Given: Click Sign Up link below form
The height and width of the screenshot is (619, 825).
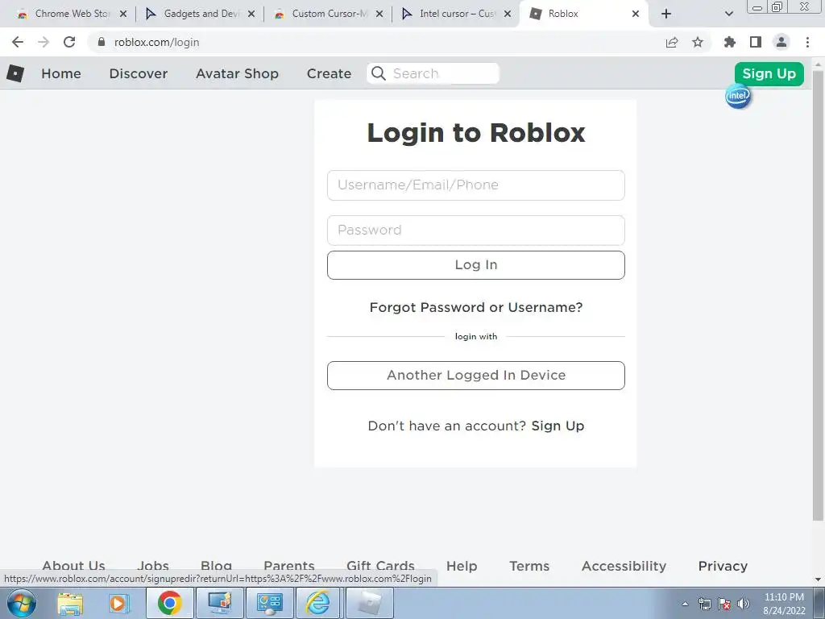Looking at the screenshot, I should point(558,426).
